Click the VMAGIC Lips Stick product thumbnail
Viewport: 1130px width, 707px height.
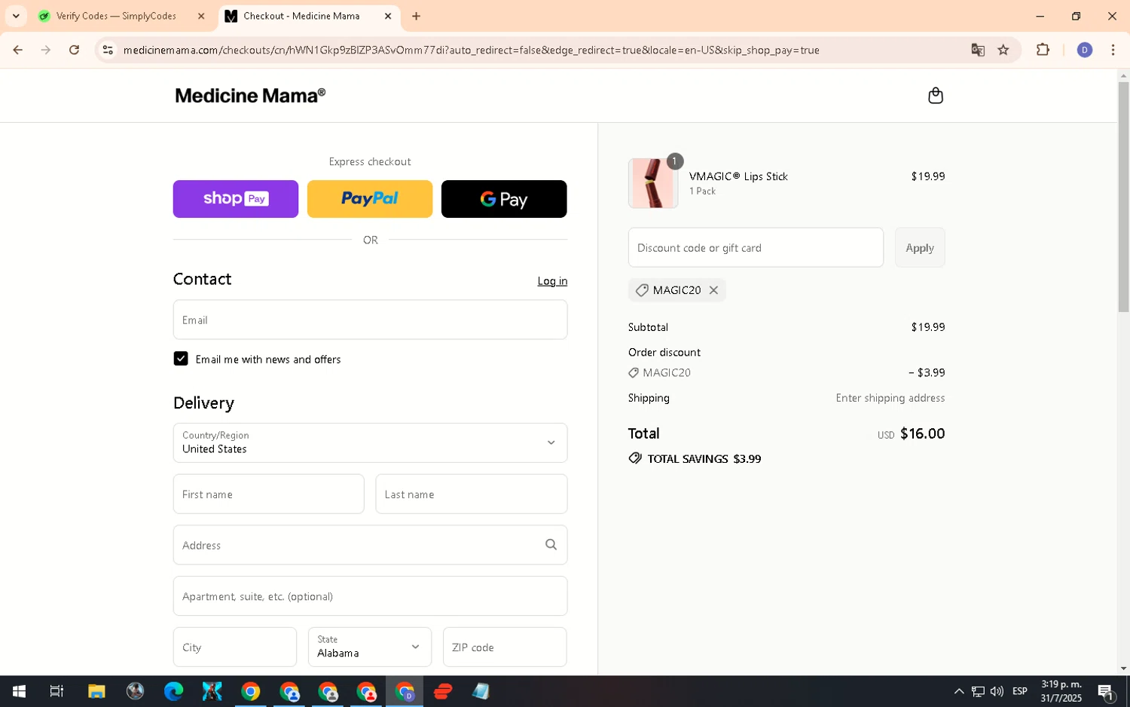[x=653, y=183]
